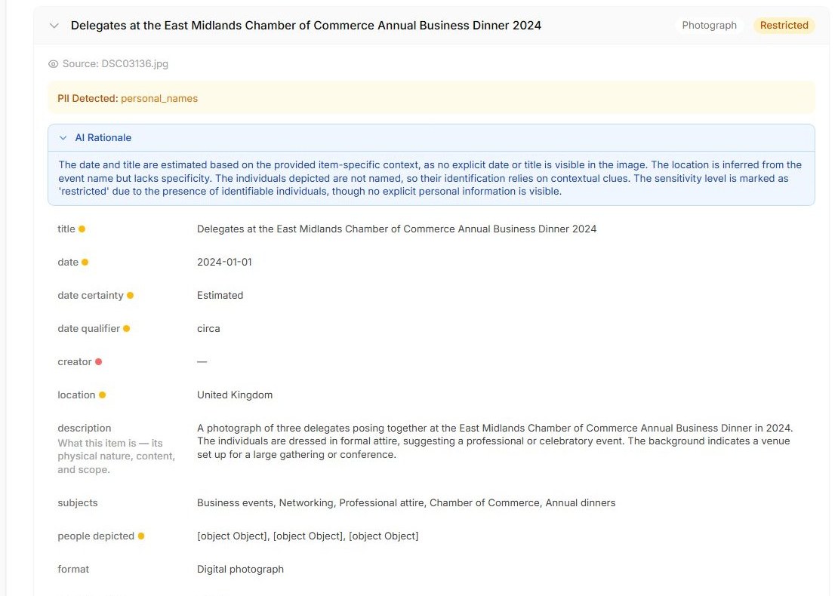Select the Estimated date certainty value
The height and width of the screenshot is (596, 838).
coord(220,295)
